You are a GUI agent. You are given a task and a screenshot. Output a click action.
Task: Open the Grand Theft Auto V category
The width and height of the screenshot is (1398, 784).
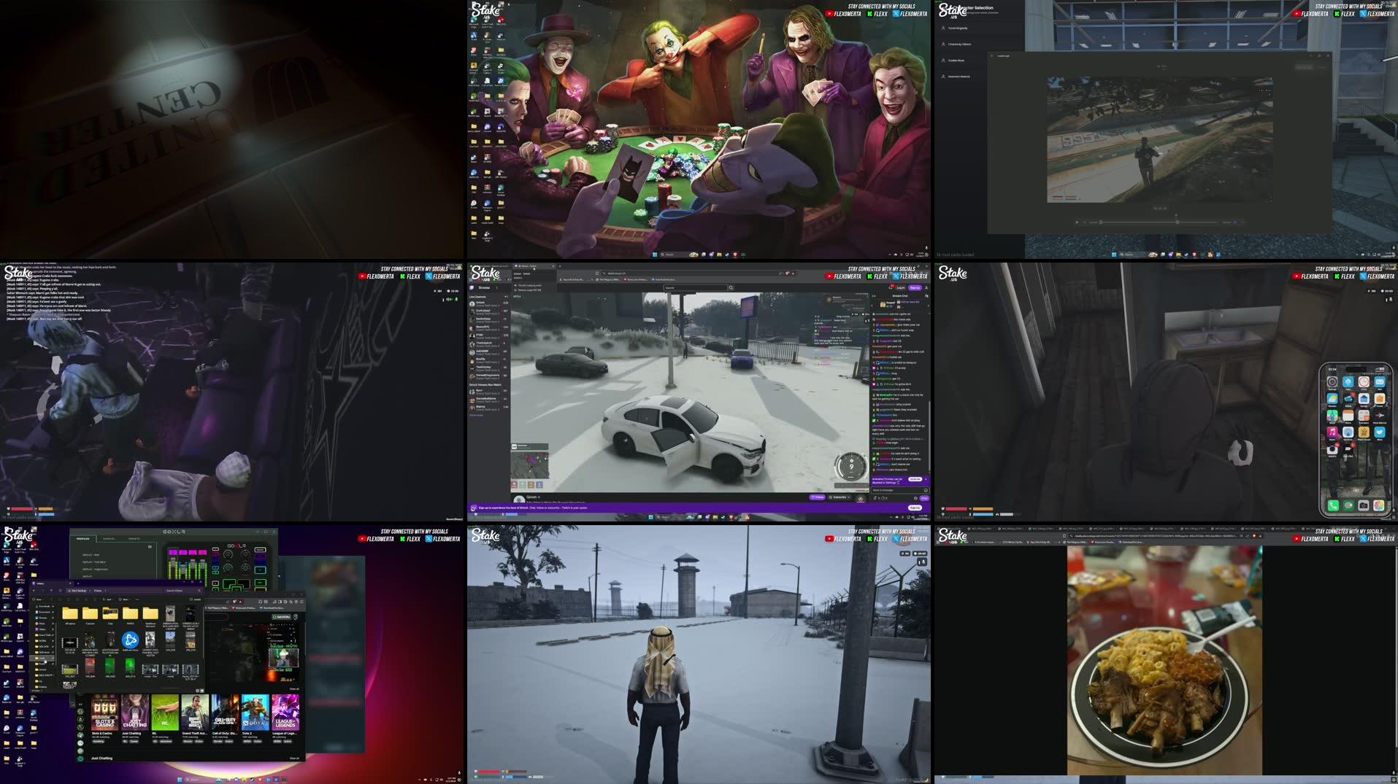195,712
